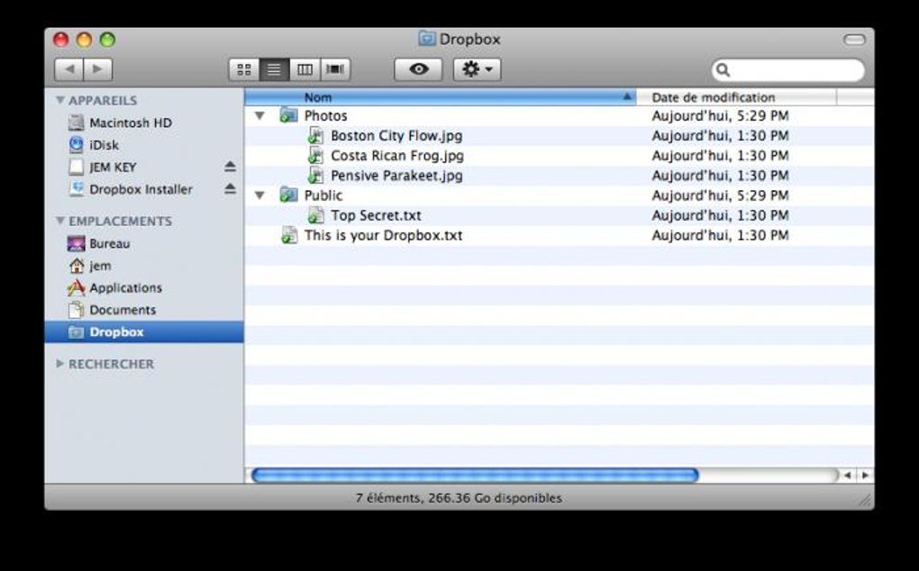The height and width of the screenshot is (571, 919).
Task: Collapse the Photos folder
Action: (259, 116)
